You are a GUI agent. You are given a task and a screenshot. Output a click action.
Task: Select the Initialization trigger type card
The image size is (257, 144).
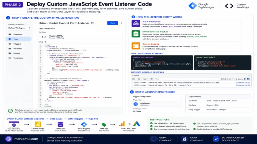pyautogui.click(x=156, y=104)
